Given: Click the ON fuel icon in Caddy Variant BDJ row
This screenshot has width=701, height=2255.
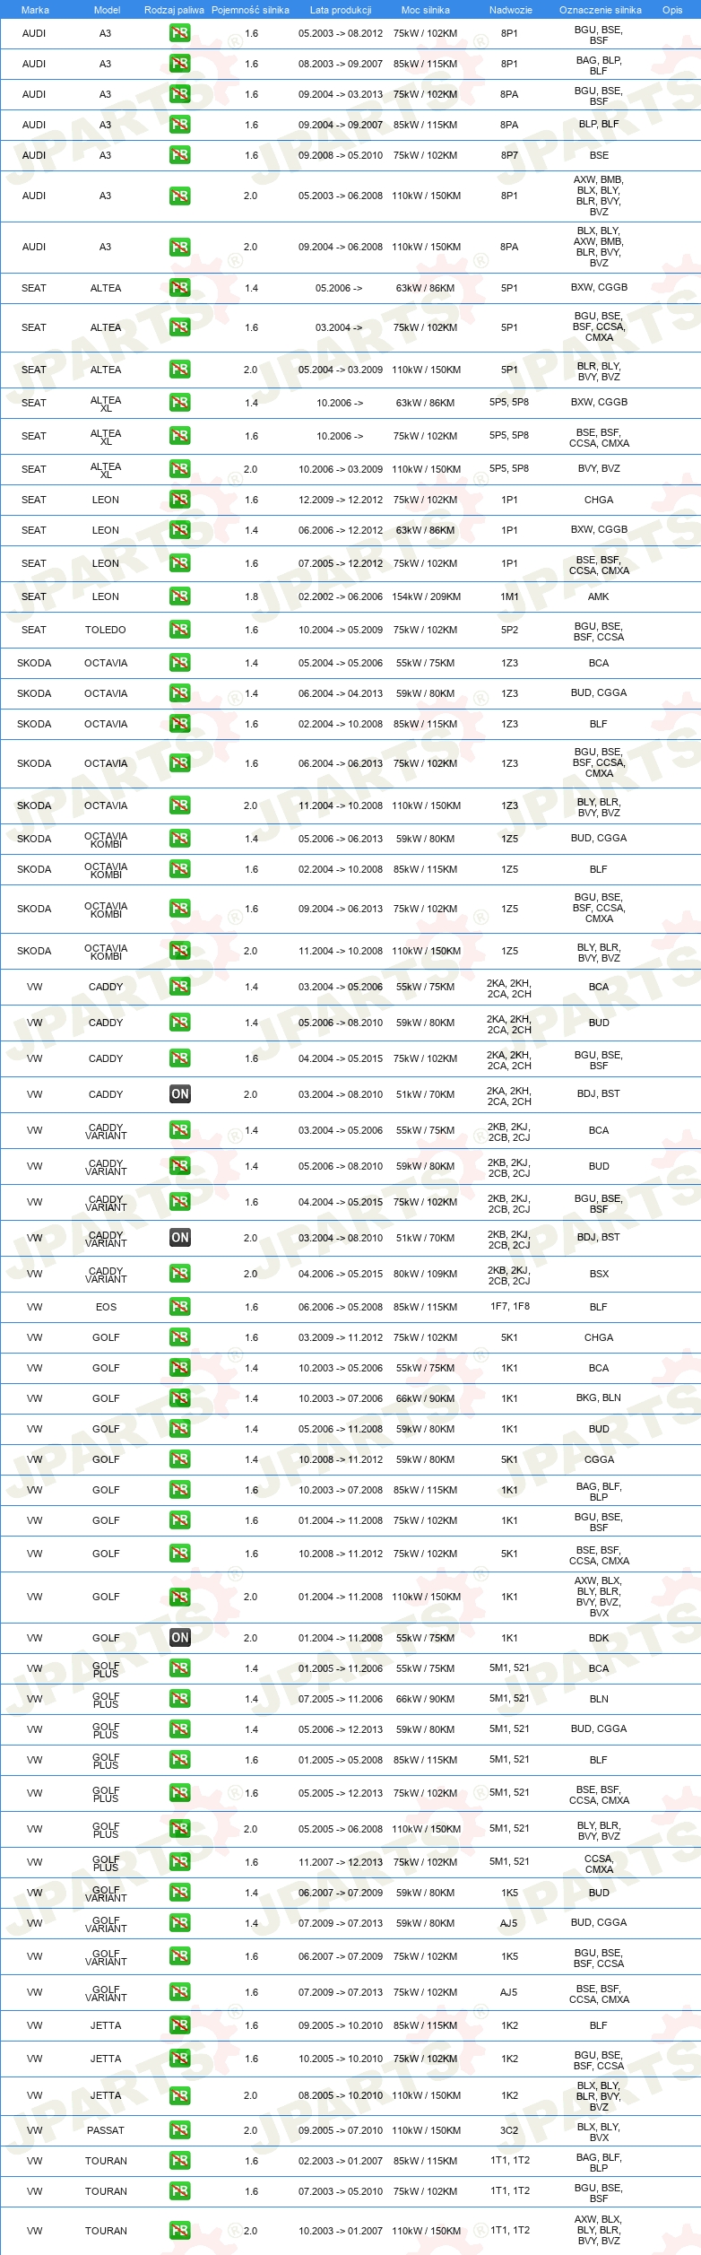Looking at the screenshot, I should coord(179,1237).
